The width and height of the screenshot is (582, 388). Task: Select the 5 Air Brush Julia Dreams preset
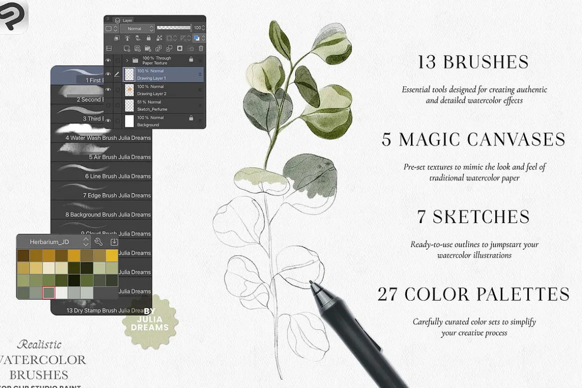tap(101, 152)
